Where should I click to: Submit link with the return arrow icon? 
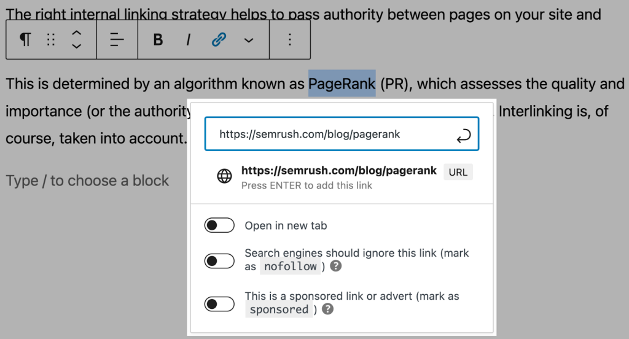coord(463,134)
